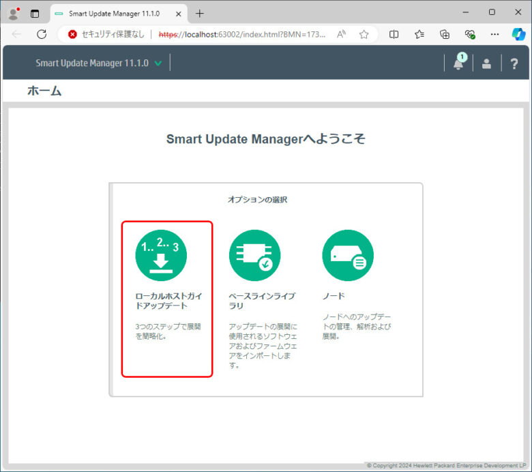Expand the Smart Update Manager 11.1.0 menu chevron

(158, 63)
